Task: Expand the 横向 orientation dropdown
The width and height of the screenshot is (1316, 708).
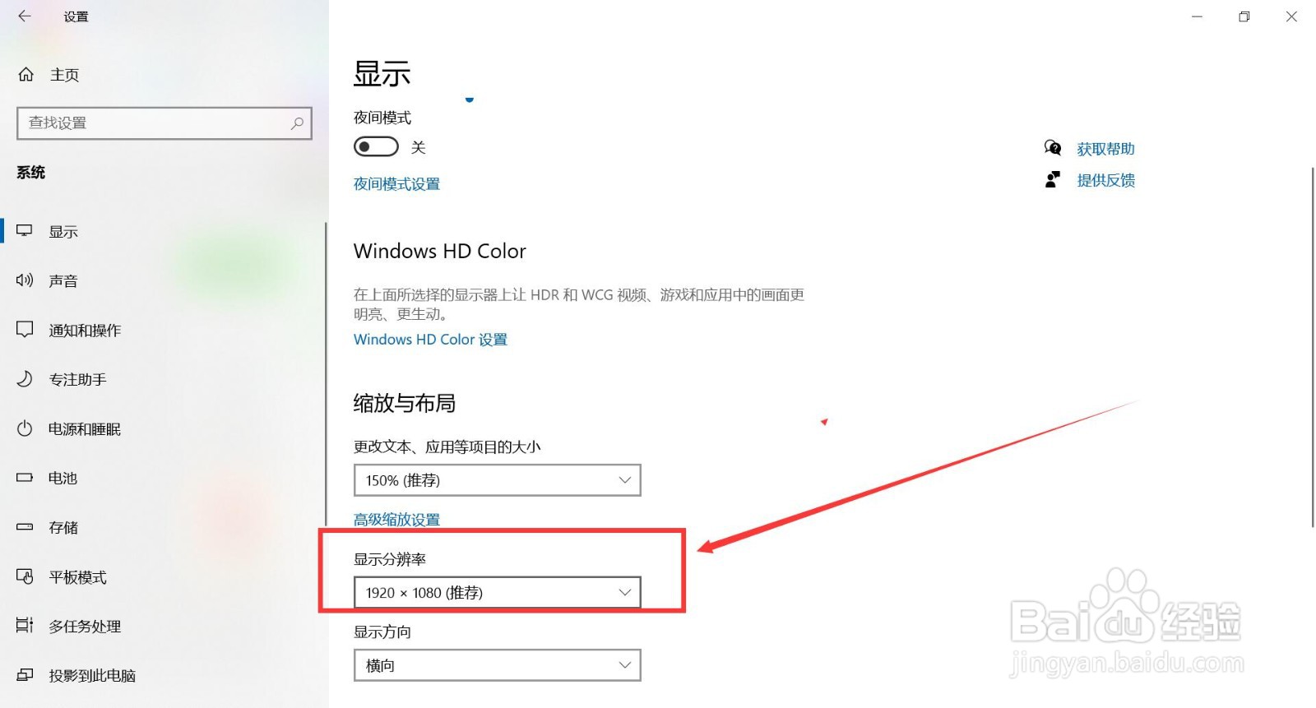Action: [497, 665]
